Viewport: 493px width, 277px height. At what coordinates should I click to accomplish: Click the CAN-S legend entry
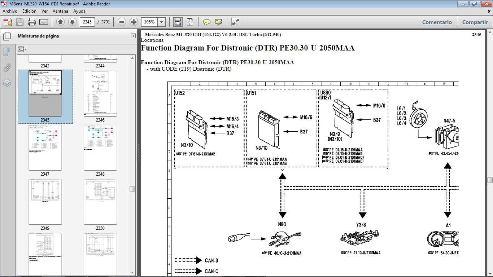pos(196,260)
